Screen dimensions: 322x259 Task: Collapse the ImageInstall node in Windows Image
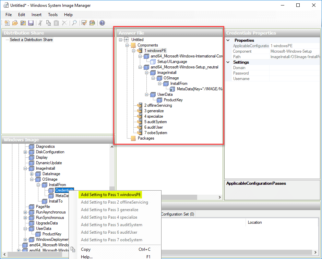tap(25, 168)
